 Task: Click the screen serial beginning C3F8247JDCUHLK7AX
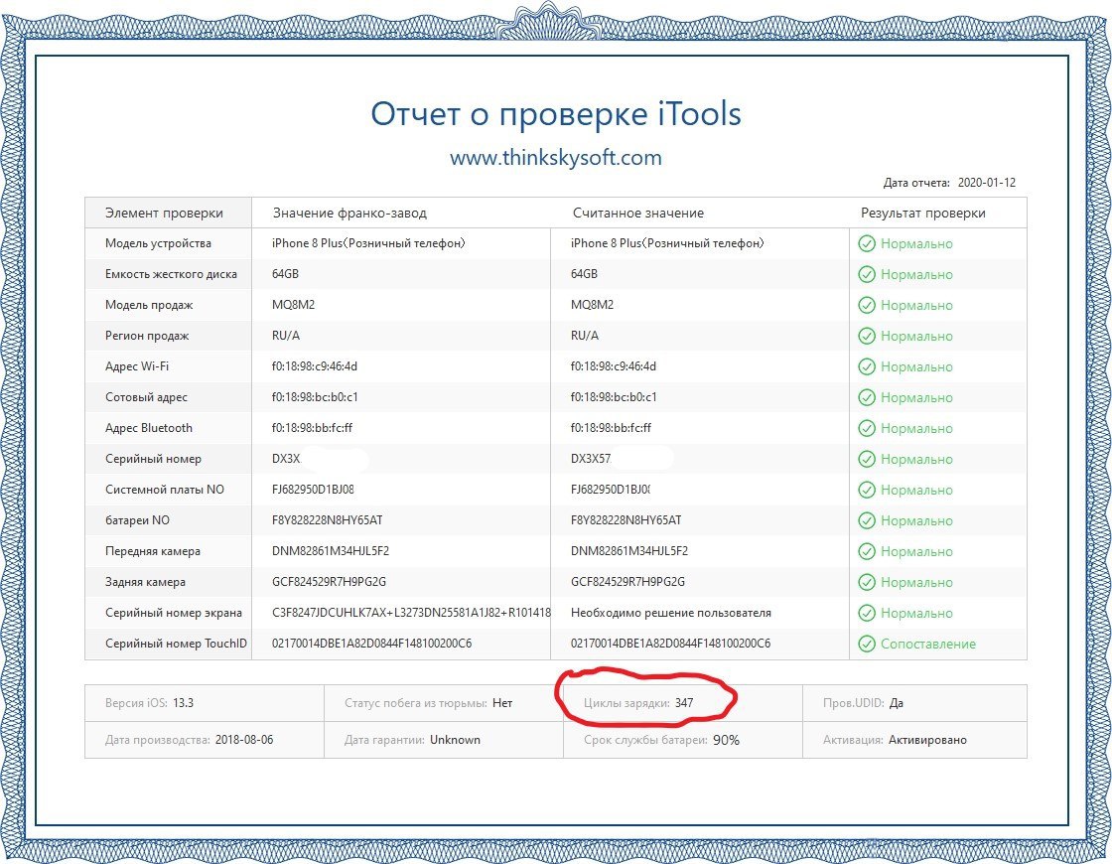411,613
